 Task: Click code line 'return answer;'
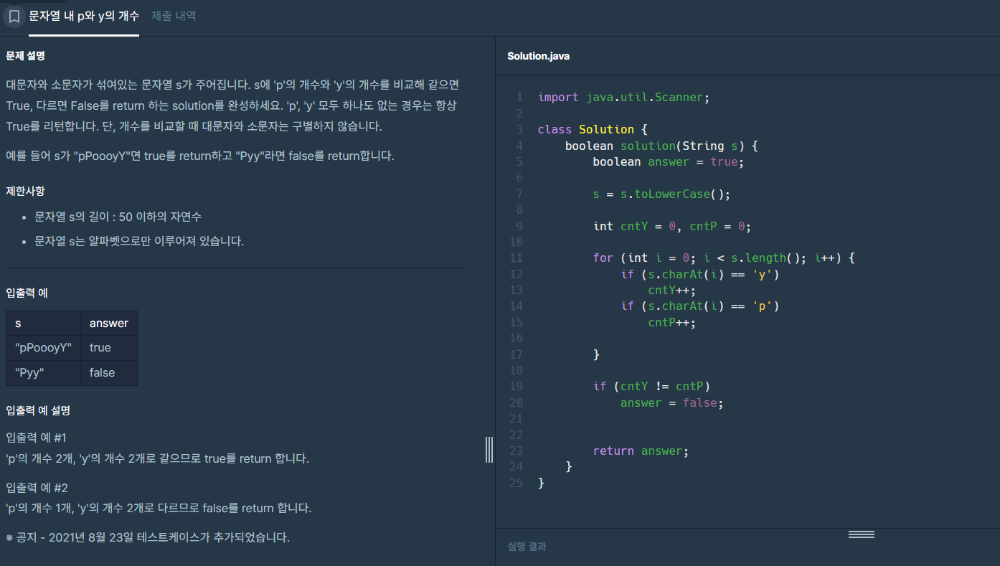pyautogui.click(x=641, y=451)
